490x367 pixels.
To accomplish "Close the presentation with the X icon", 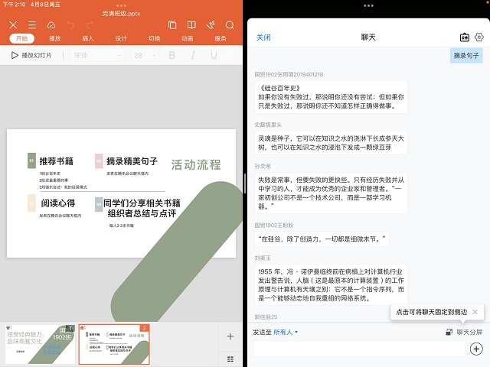I will (x=13, y=25).
